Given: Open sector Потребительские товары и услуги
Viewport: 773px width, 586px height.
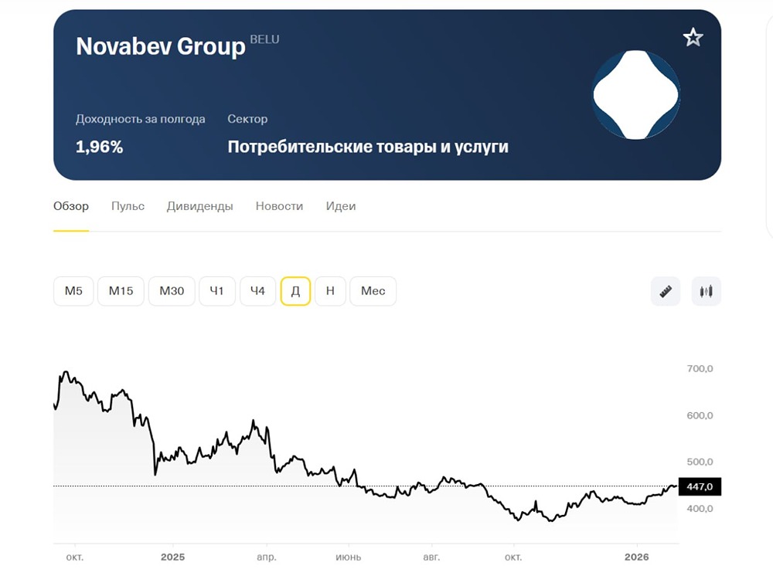Looking at the screenshot, I should 368,147.
